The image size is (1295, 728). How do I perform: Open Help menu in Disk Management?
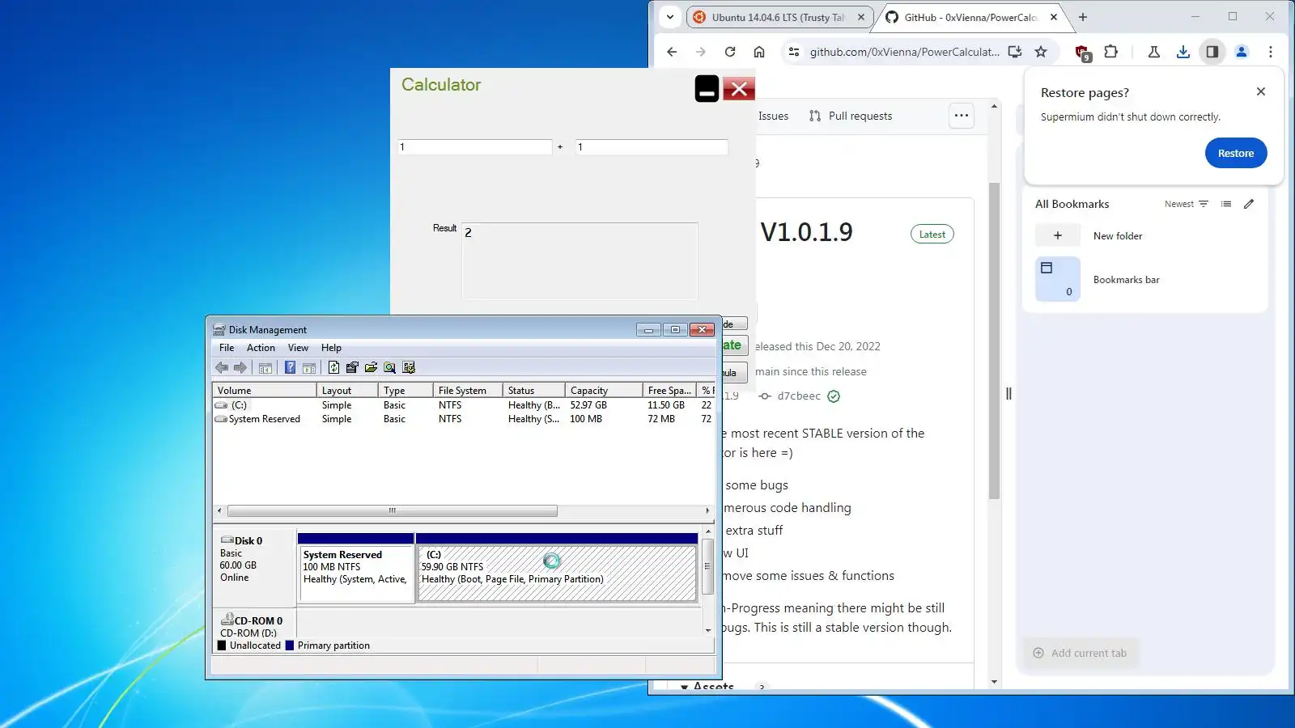coord(331,348)
